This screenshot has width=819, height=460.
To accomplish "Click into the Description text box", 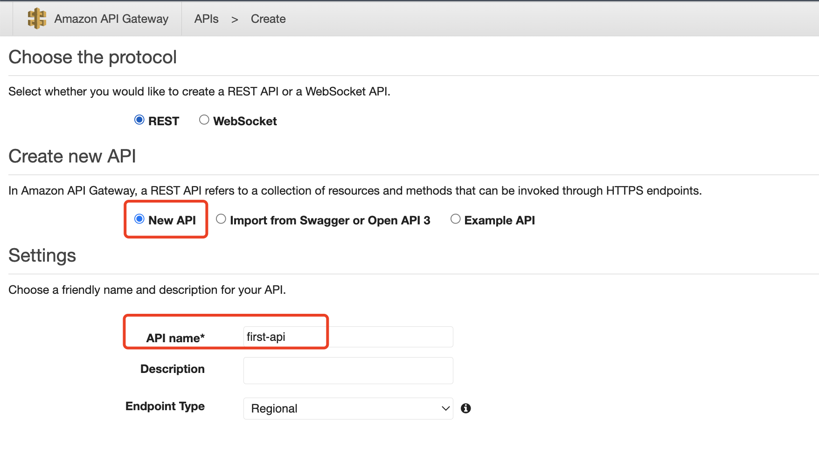I will coord(348,371).
